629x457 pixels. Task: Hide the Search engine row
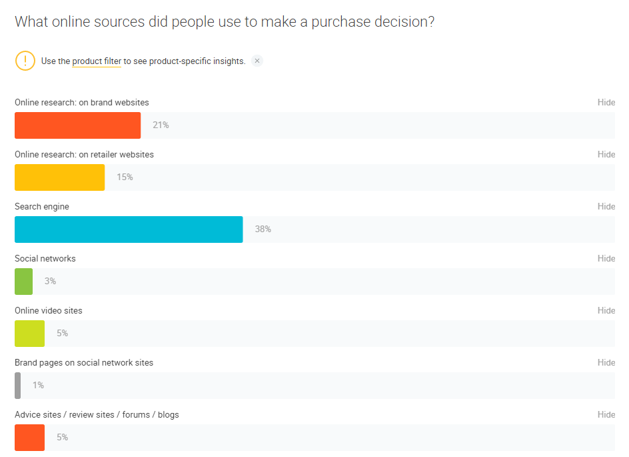[606, 207]
